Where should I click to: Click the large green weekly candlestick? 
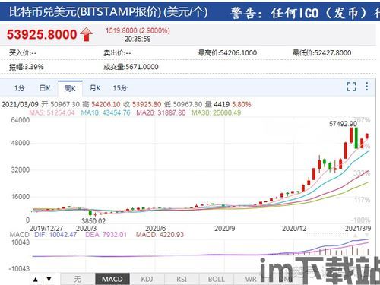coord(356,138)
